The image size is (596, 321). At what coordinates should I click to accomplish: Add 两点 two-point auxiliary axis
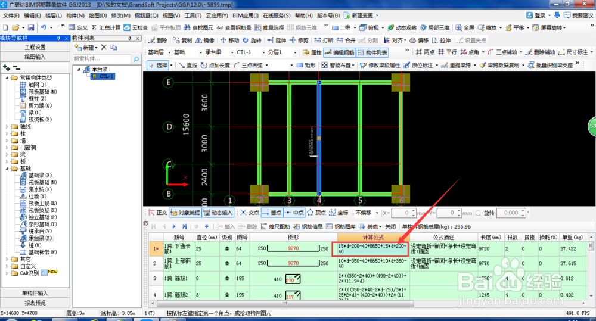426,52
